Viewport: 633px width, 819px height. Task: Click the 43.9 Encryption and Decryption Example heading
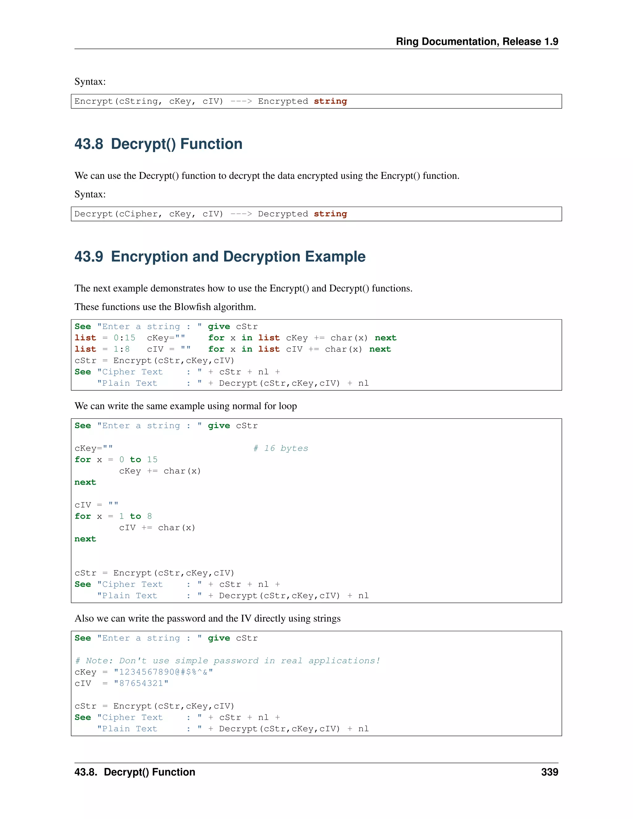coord(220,257)
